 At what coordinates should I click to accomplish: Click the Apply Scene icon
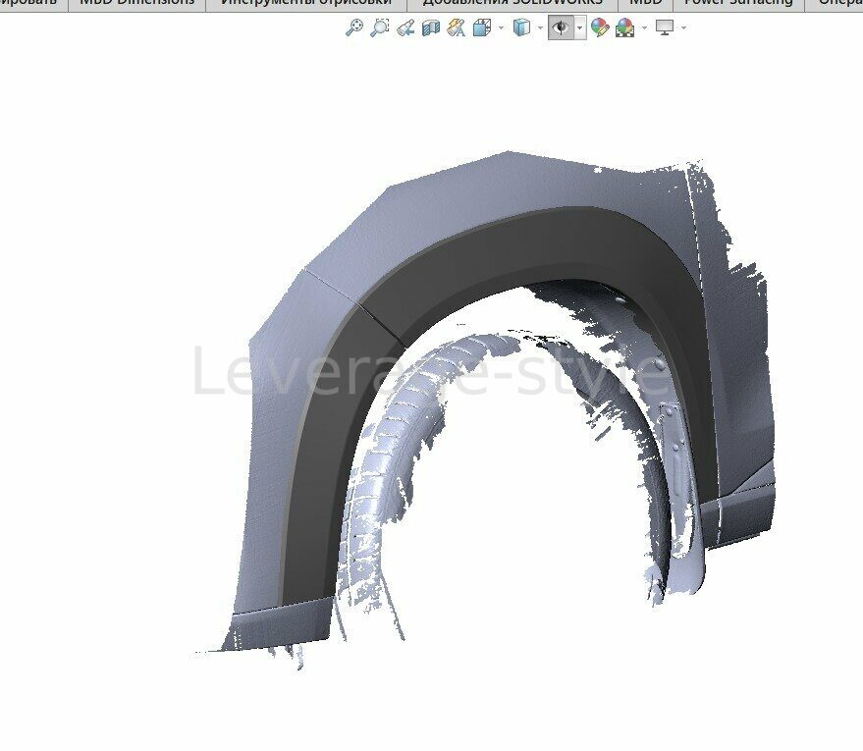(624, 28)
